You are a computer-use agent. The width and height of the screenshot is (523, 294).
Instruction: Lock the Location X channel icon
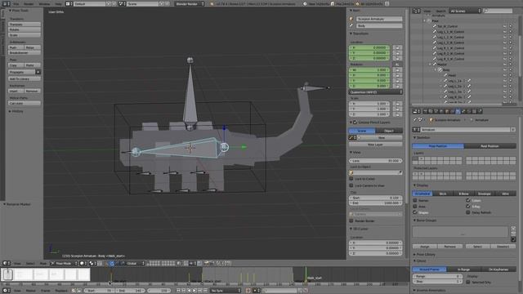397,47
